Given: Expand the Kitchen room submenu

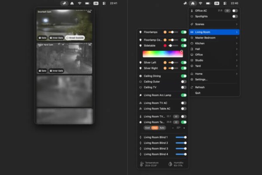Looking at the screenshot, I should 214,43.
